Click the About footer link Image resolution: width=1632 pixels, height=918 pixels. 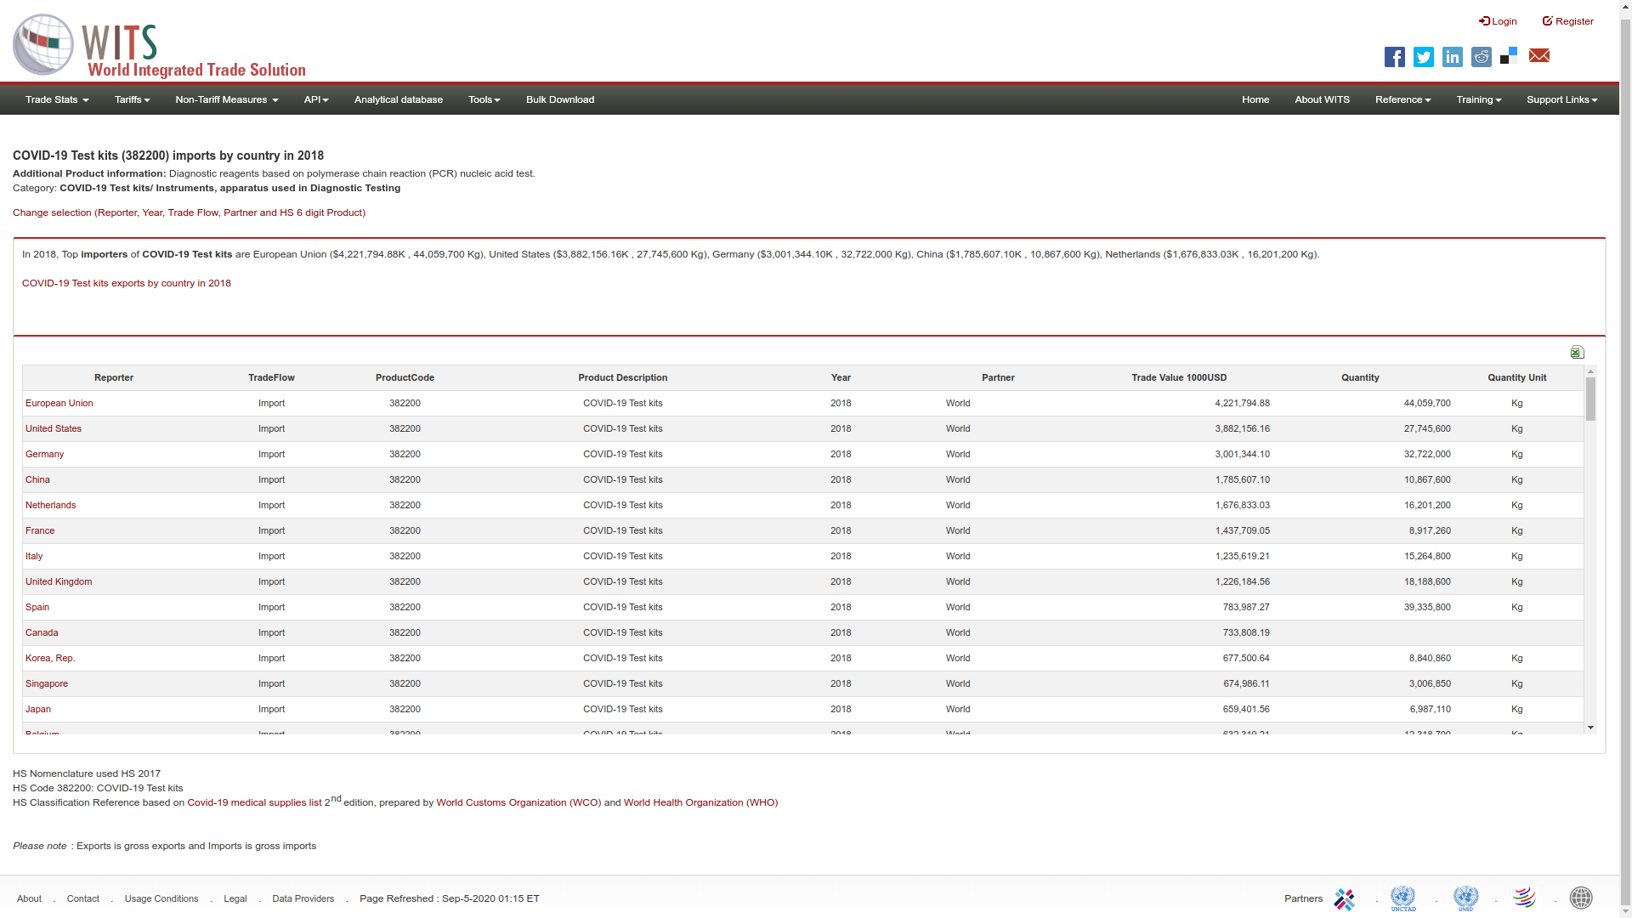(29, 898)
